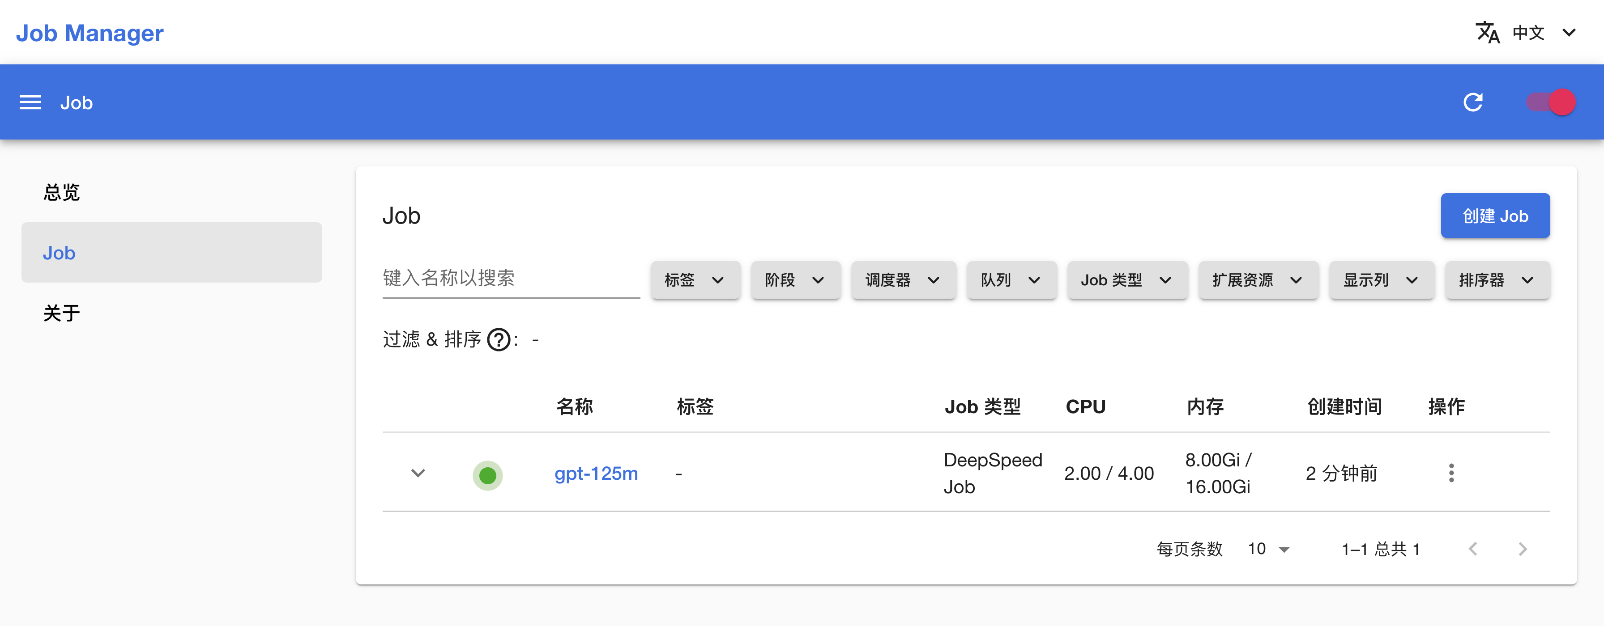The image size is (1604, 626).
Task: Click the CPU column header
Action: click(x=1085, y=407)
